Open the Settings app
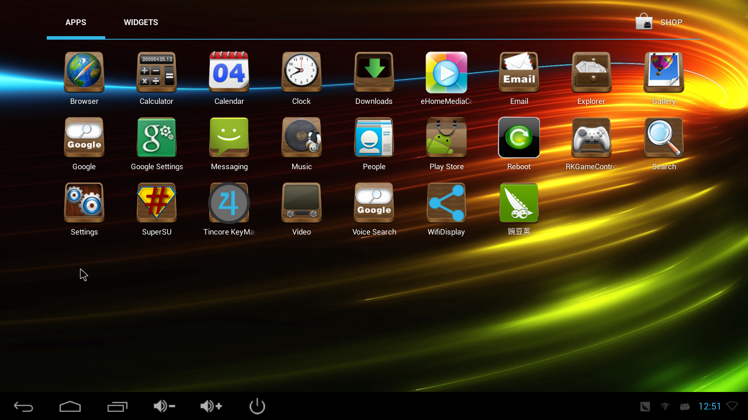 84,203
